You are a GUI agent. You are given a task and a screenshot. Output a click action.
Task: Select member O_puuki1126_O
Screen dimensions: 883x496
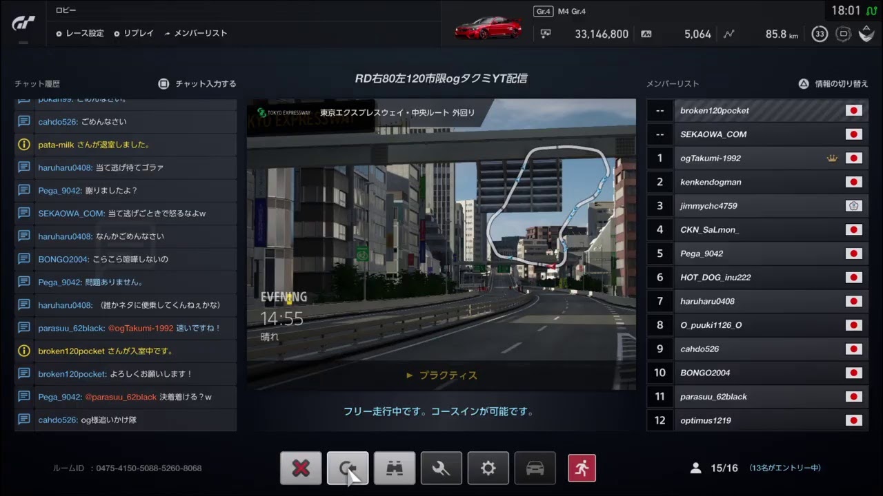[757, 325]
